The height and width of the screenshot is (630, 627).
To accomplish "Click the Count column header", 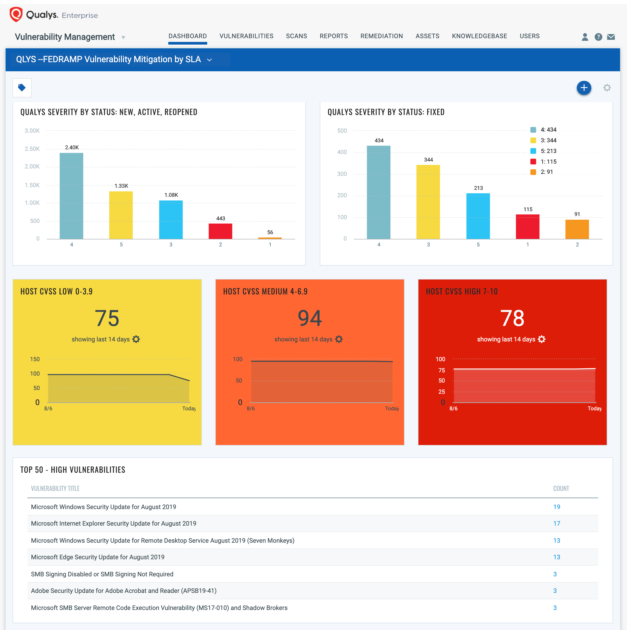I will [561, 489].
